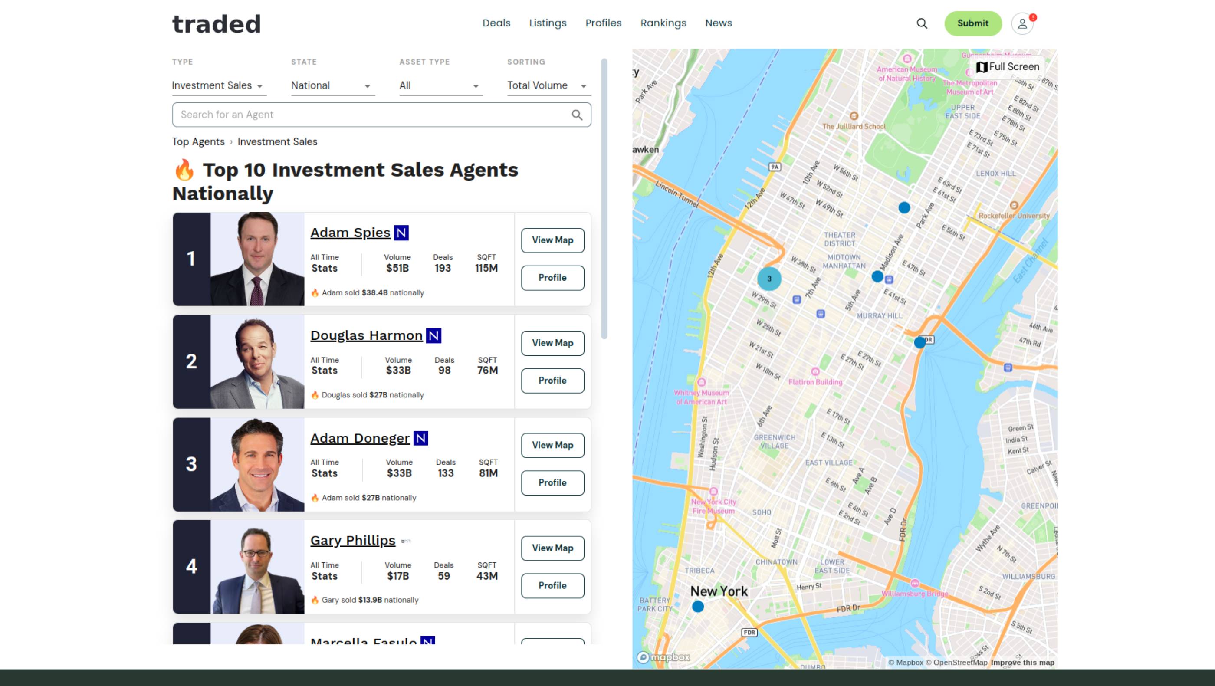The width and height of the screenshot is (1215, 686).
Task: Click the map cluster marker labeled 3
Action: pyautogui.click(x=769, y=279)
